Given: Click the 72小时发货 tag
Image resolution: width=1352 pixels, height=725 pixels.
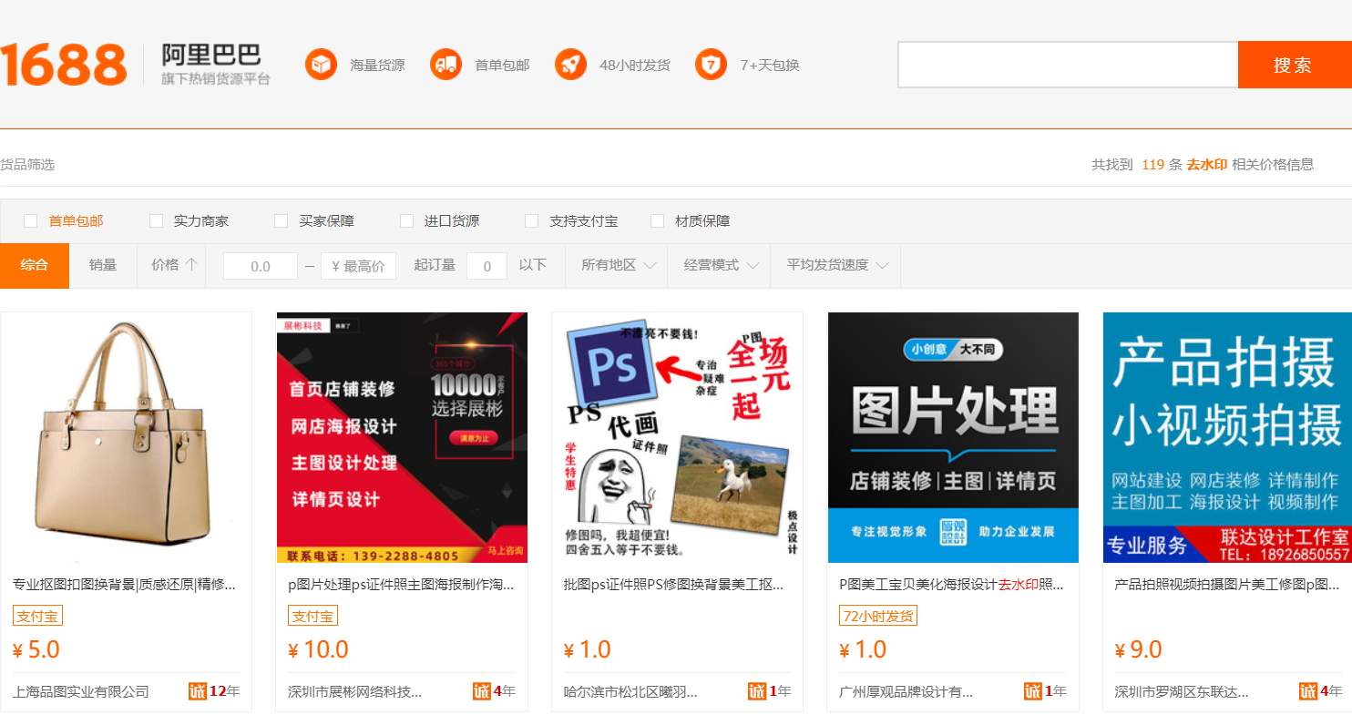Looking at the screenshot, I should [878, 616].
